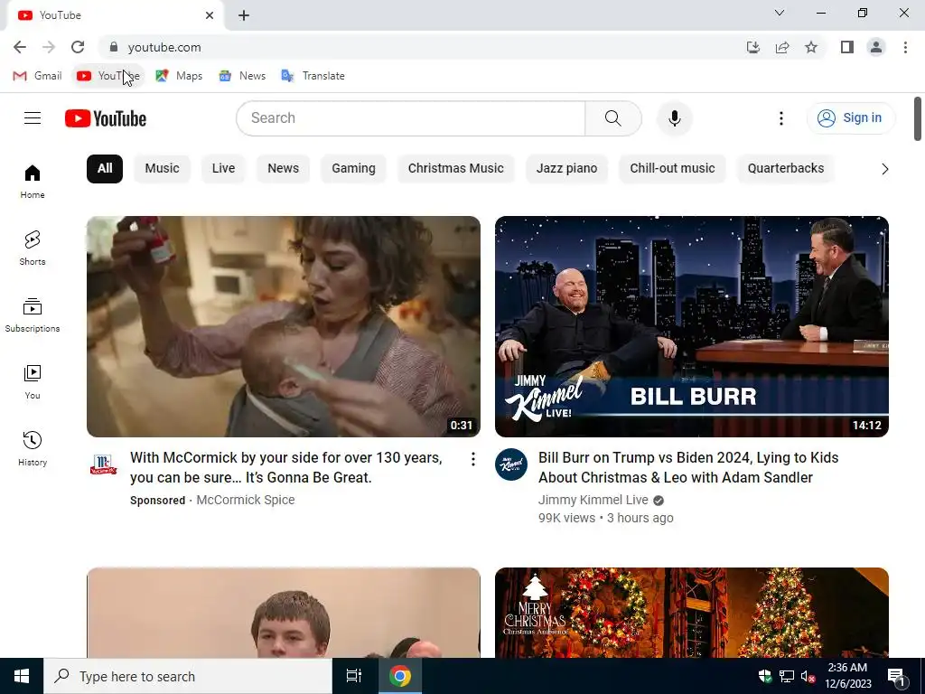Reload the page with the refresh icon

(78, 47)
